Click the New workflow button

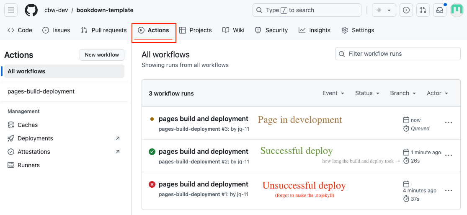[102, 55]
